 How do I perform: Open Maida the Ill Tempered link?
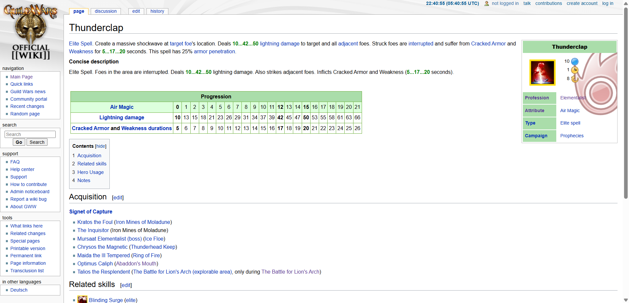pyautogui.click(x=104, y=255)
